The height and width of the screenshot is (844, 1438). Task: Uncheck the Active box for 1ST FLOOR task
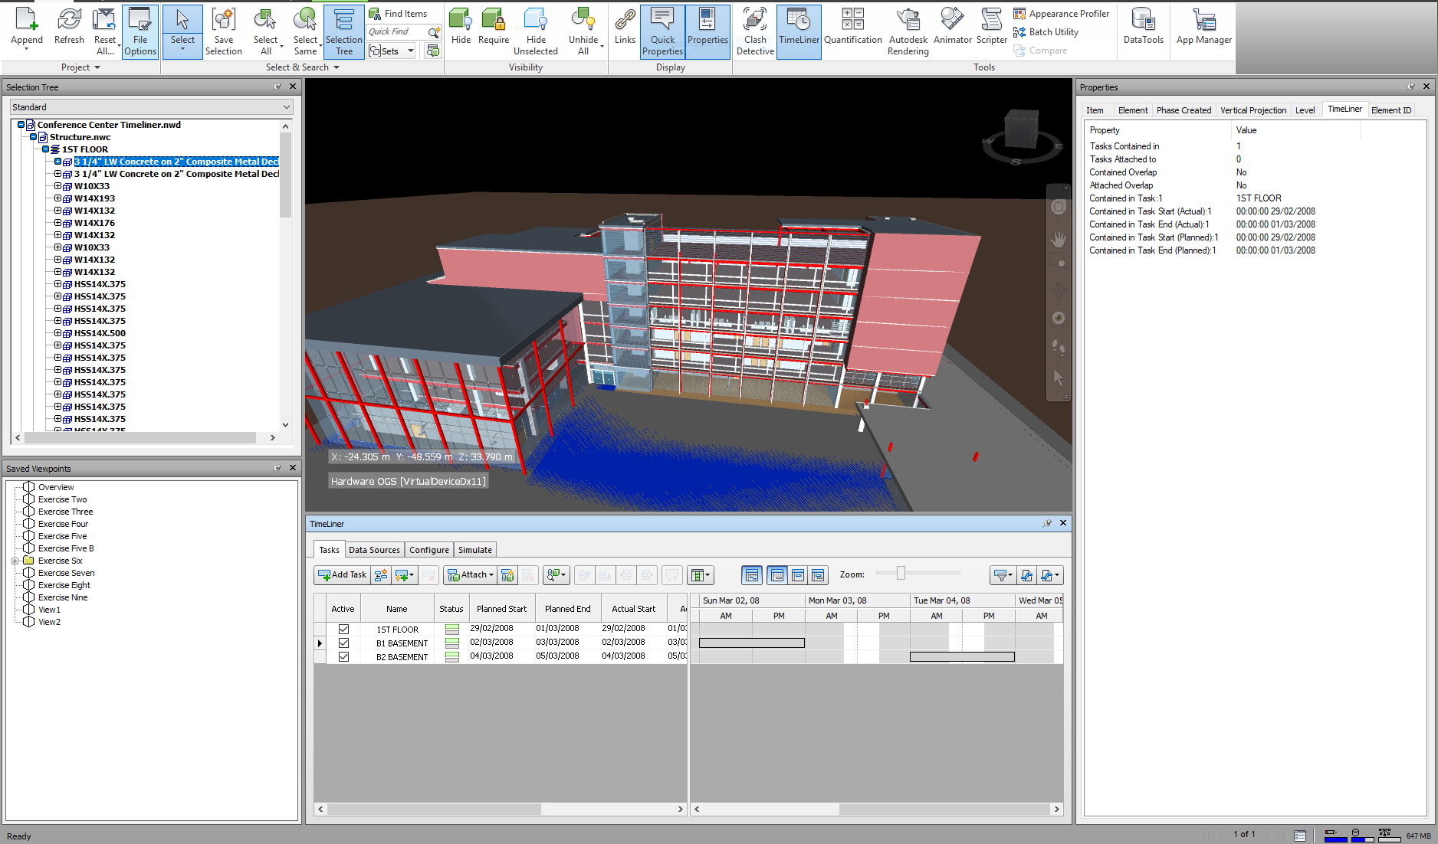click(343, 629)
